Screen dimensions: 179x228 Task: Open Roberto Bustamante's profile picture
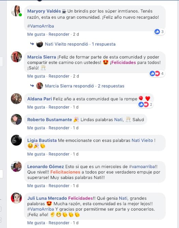(16, 119)
